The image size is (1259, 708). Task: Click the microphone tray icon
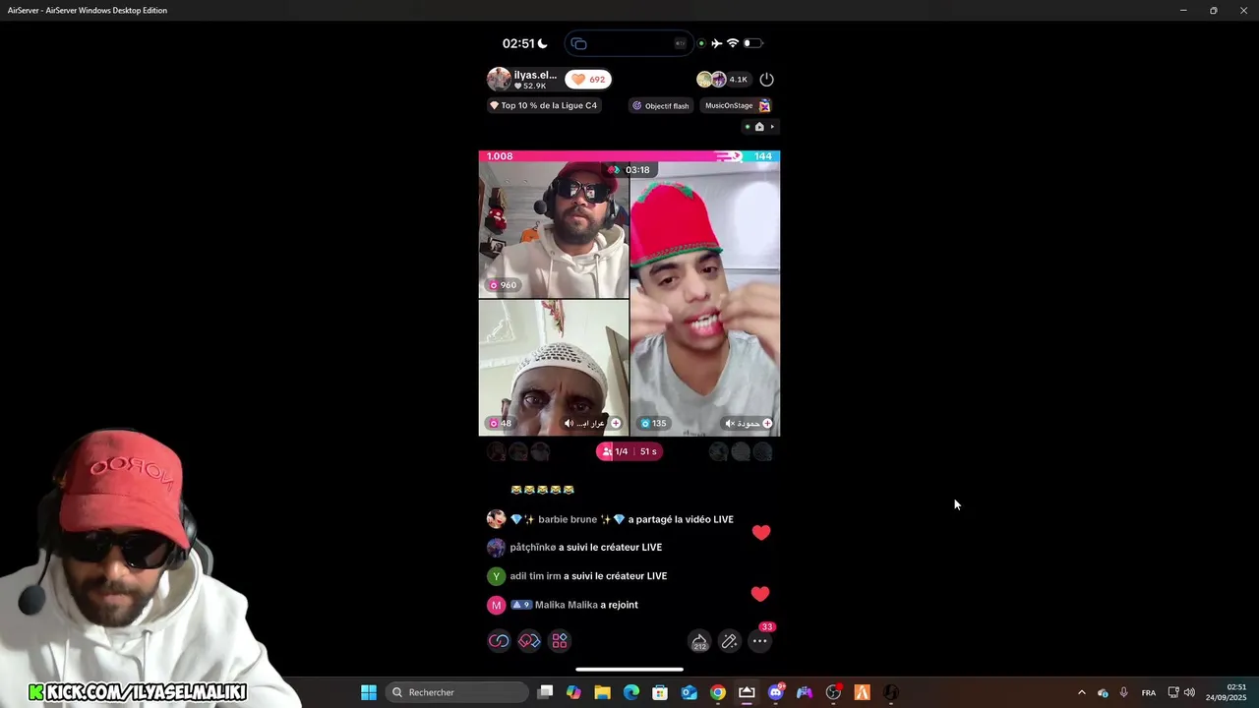(x=1123, y=692)
